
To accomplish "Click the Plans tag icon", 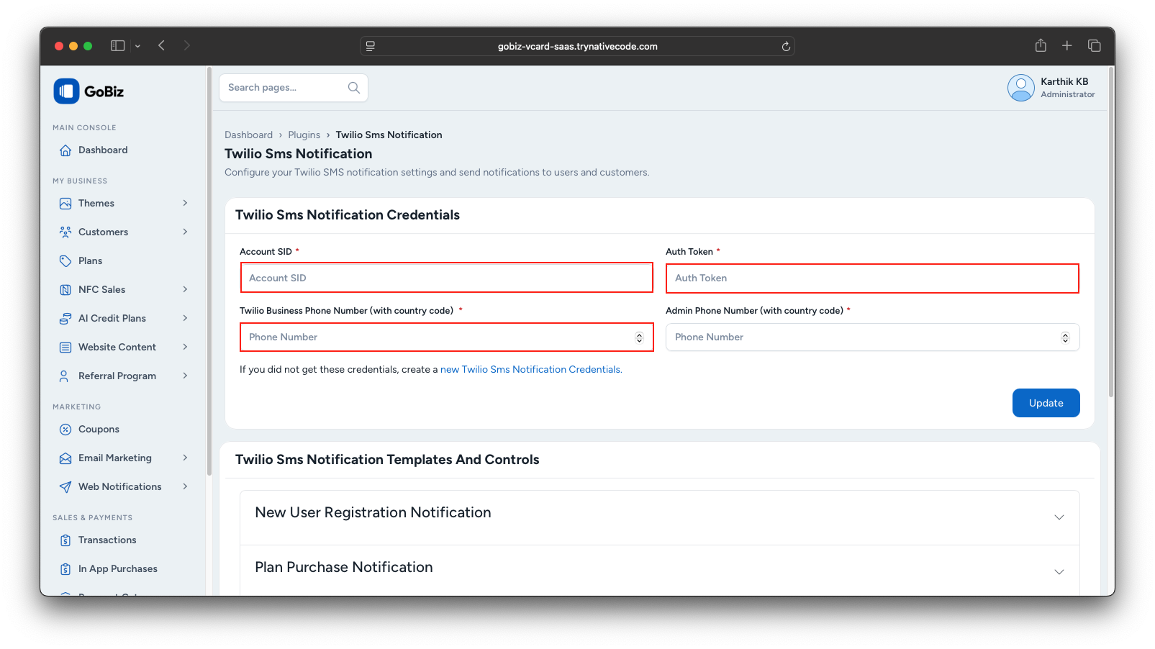I will pyautogui.click(x=65, y=261).
